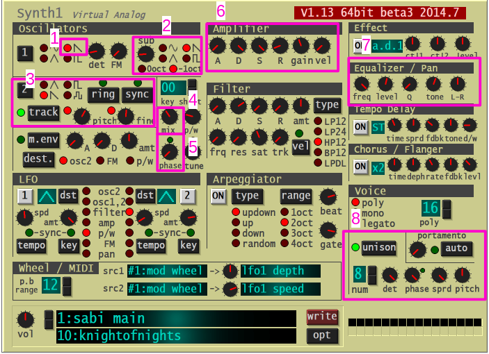Click LFO 2 triangle waveform display
This screenshot has height=354, width=489.
click(x=167, y=196)
